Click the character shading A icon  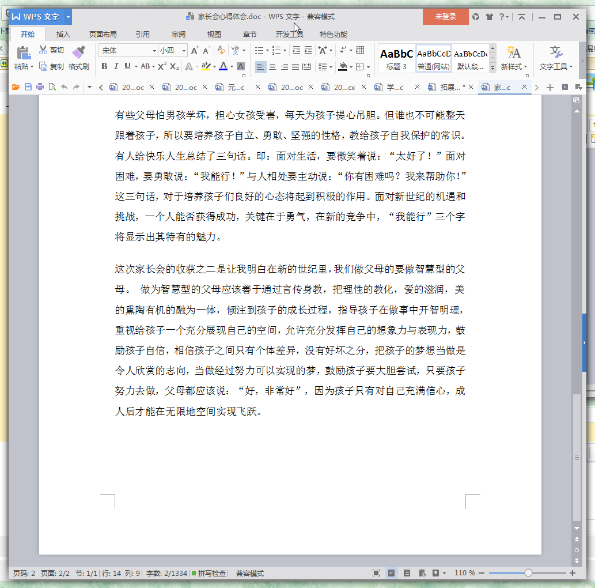[x=241, y=66]
